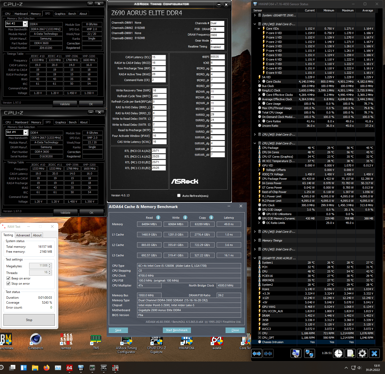Collapse GIGABYTE Z690 AORUS sensor group

[255, 258]
